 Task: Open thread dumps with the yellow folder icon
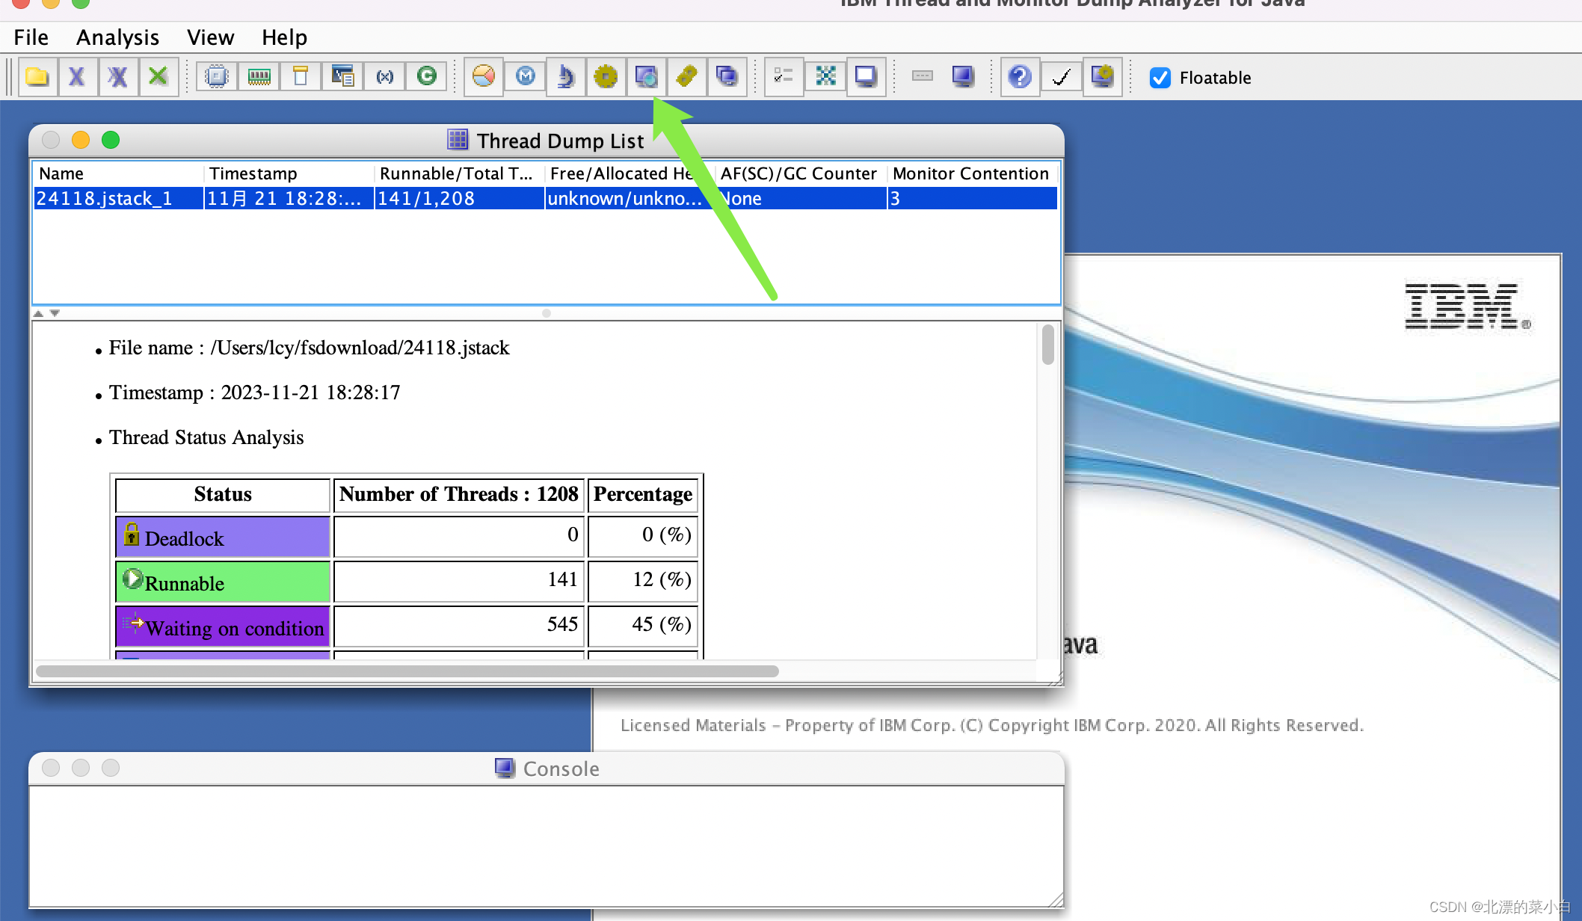point(37,76)
